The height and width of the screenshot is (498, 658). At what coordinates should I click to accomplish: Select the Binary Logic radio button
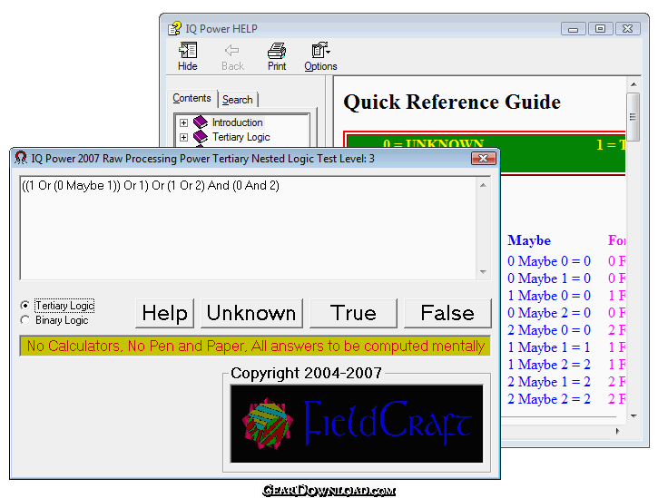tap(25, 320)
